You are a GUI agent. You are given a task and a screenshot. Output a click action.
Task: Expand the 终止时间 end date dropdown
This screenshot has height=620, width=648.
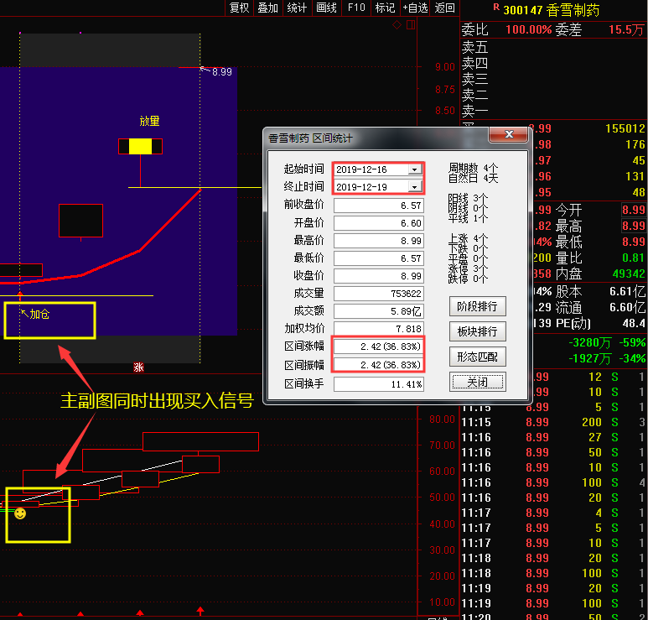coord(413,186)
